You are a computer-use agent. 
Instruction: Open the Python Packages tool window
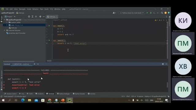pyautogui.click(x=63, y=94)
